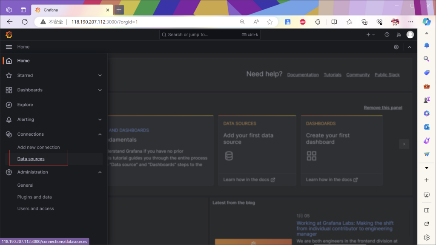The height and width of the screenshot is (245, 436).
Task: Click the zoom magnifier in address bar
Action: click(x=242, y=22)
